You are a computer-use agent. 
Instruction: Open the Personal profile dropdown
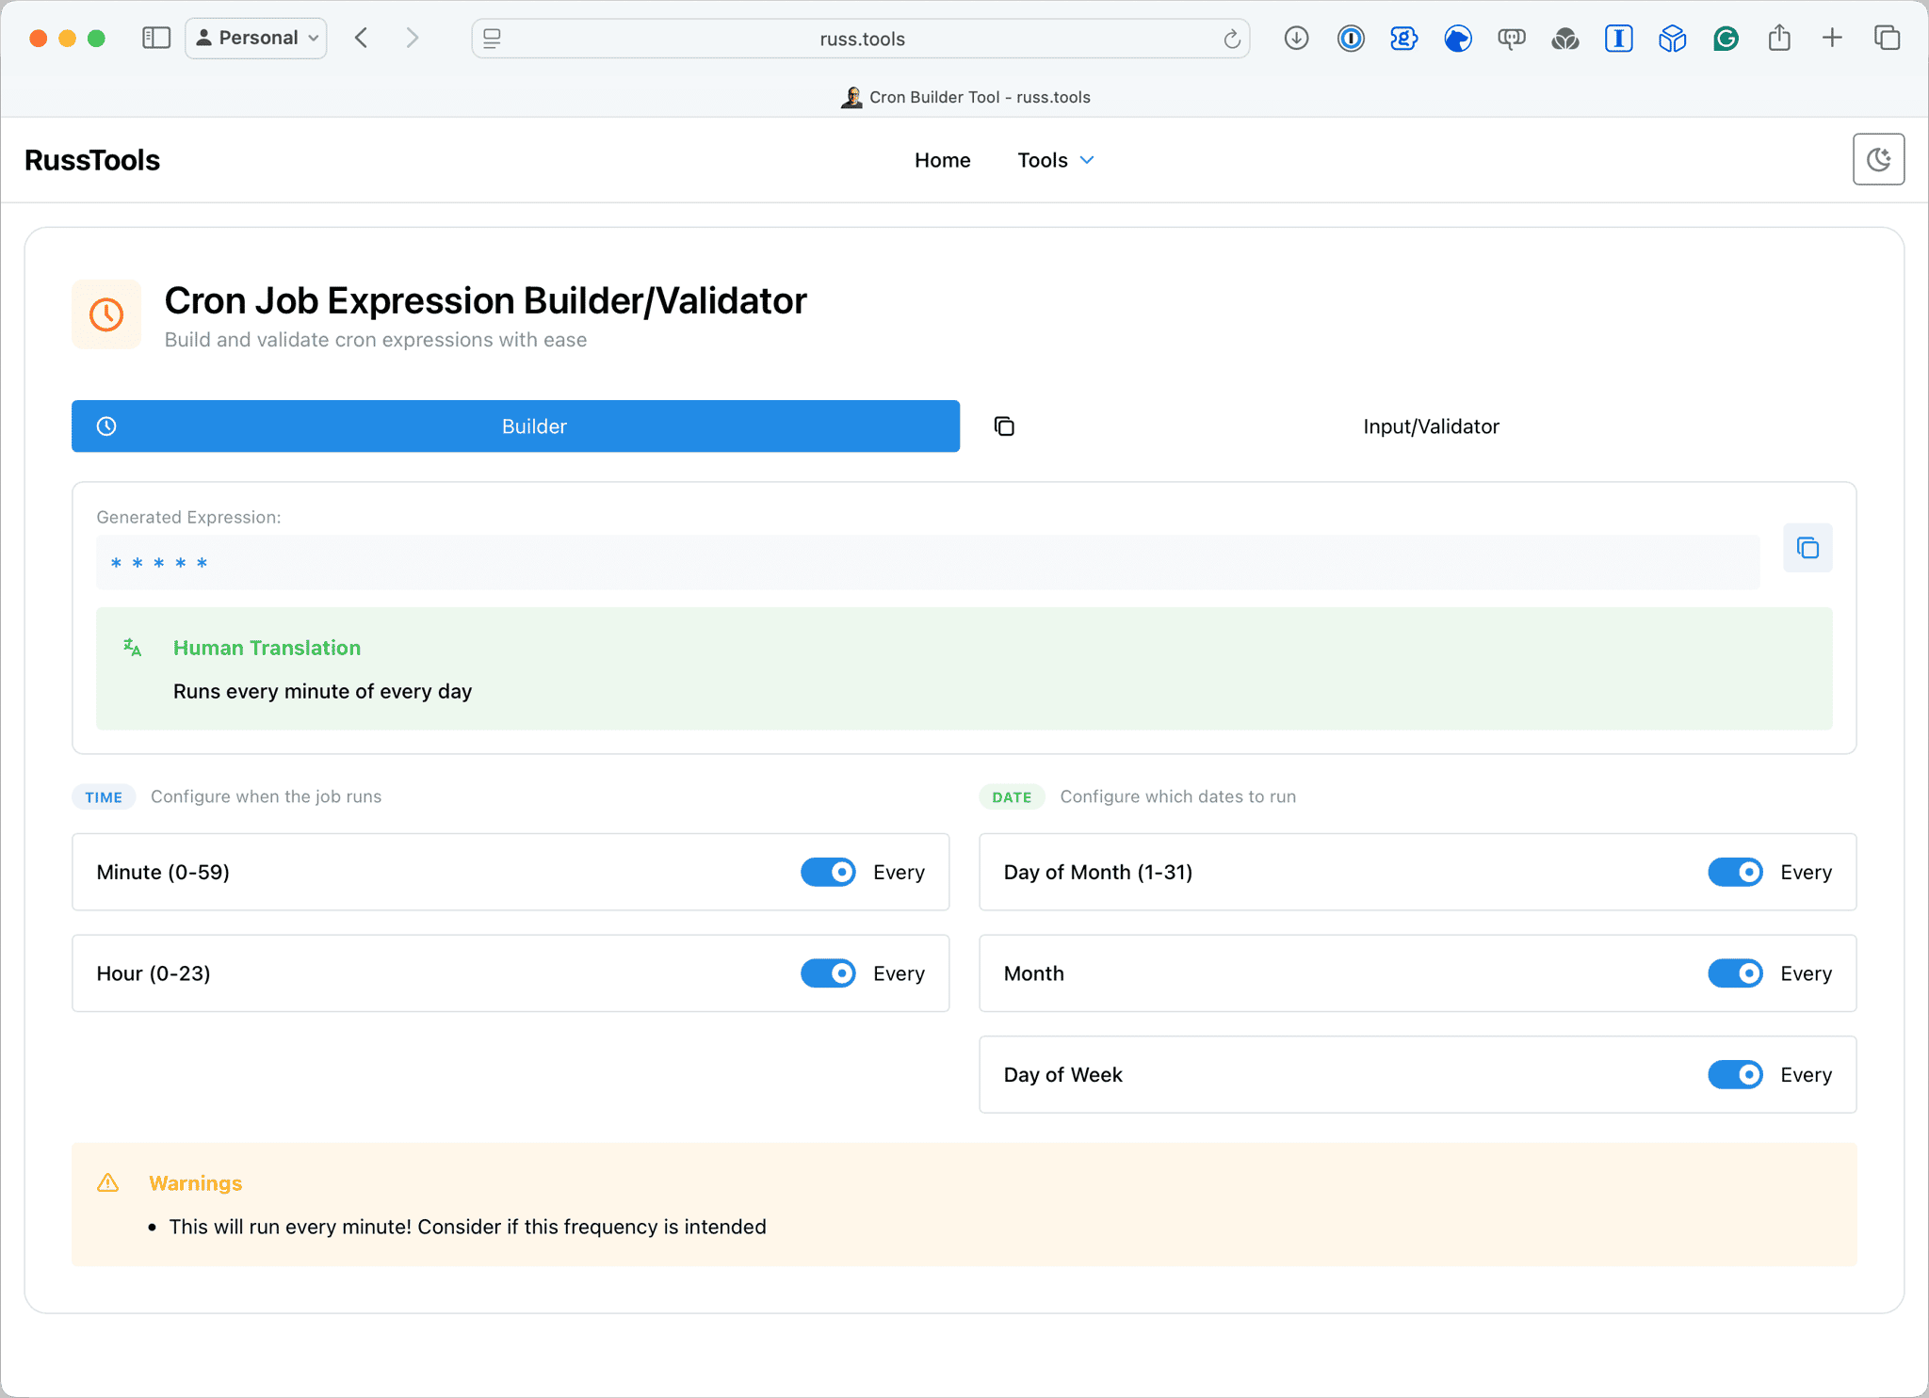pyautogui.click(x=256, y=38)
